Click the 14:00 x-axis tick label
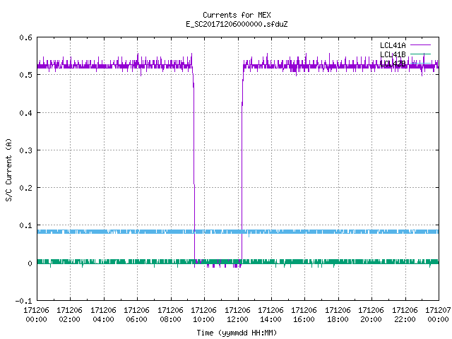 [270, 319]
